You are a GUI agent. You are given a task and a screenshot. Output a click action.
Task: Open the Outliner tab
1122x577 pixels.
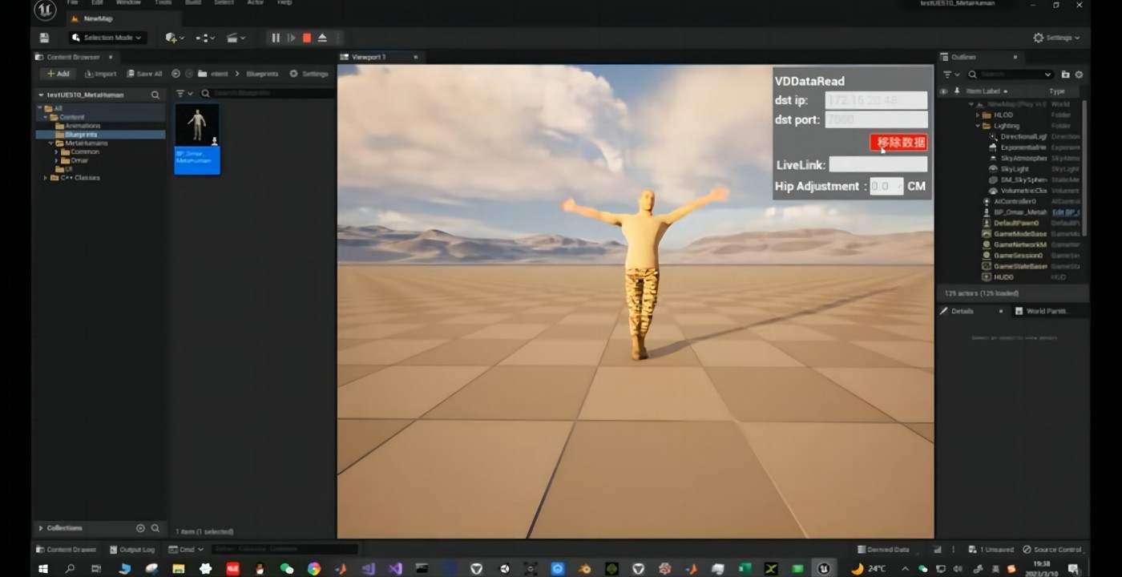click(963, 57)
